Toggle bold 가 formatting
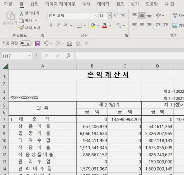The image size is (184, 175). tap(51, 25)
